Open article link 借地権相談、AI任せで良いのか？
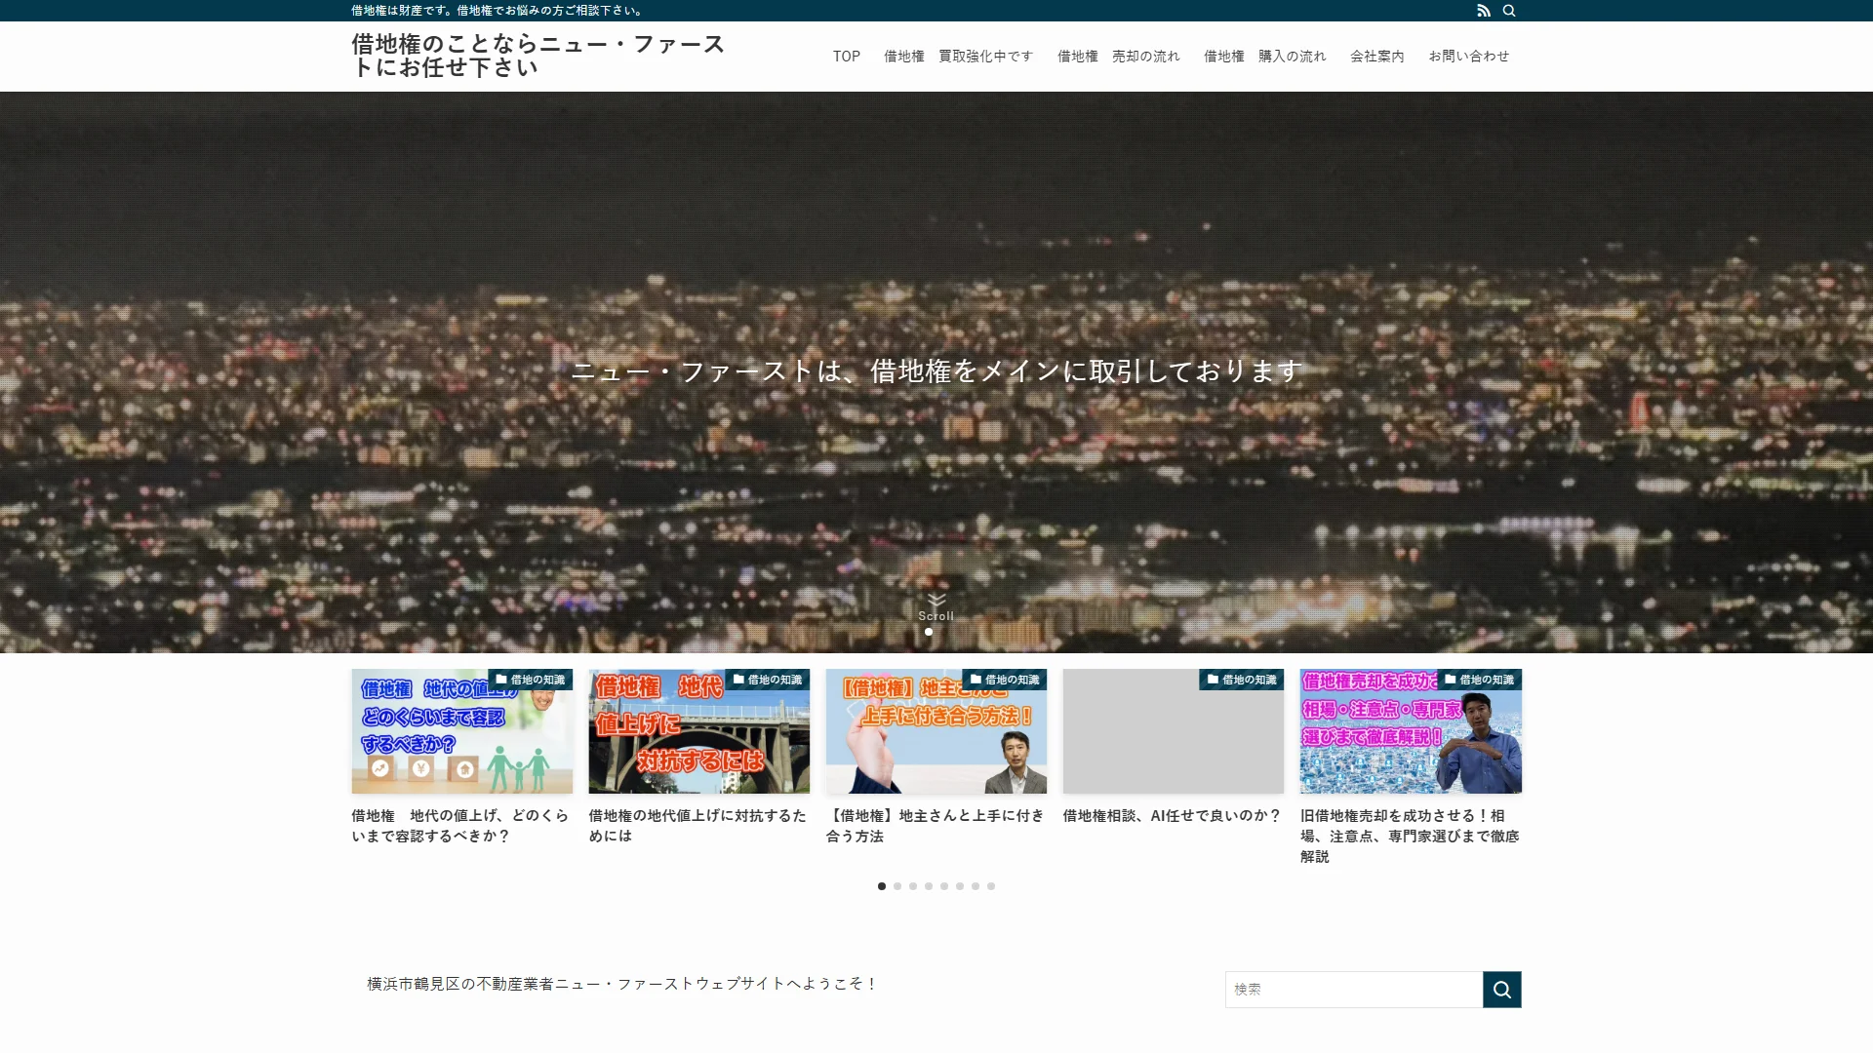The height and width of the screenshot is (1053, 1873). pyautogui.click(x=1172, y=816)
